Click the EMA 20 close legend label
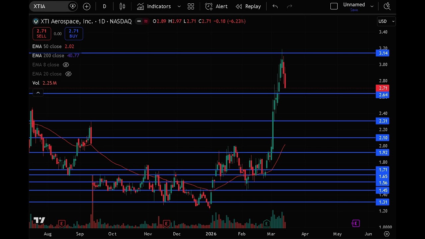425x239 pixels. click(x=47, y=74)
